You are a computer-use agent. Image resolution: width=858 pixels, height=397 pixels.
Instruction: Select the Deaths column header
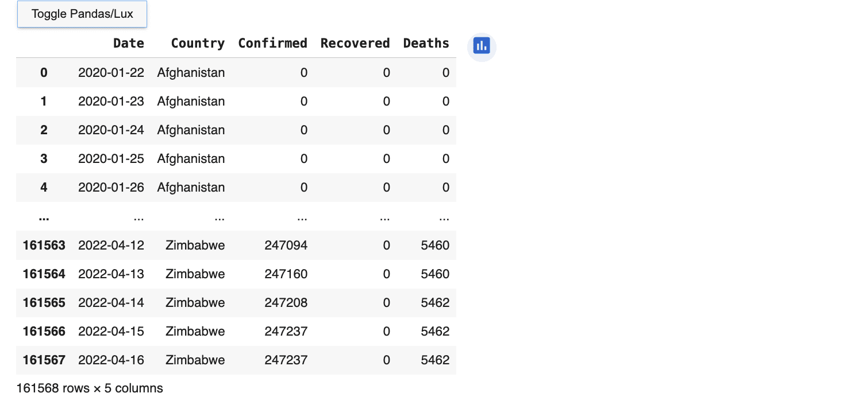[426, 43]
